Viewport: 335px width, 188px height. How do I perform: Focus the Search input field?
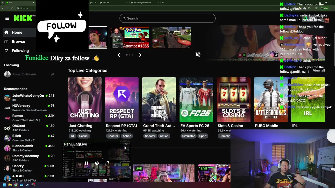pyautogui.click(x=167, y=18)
